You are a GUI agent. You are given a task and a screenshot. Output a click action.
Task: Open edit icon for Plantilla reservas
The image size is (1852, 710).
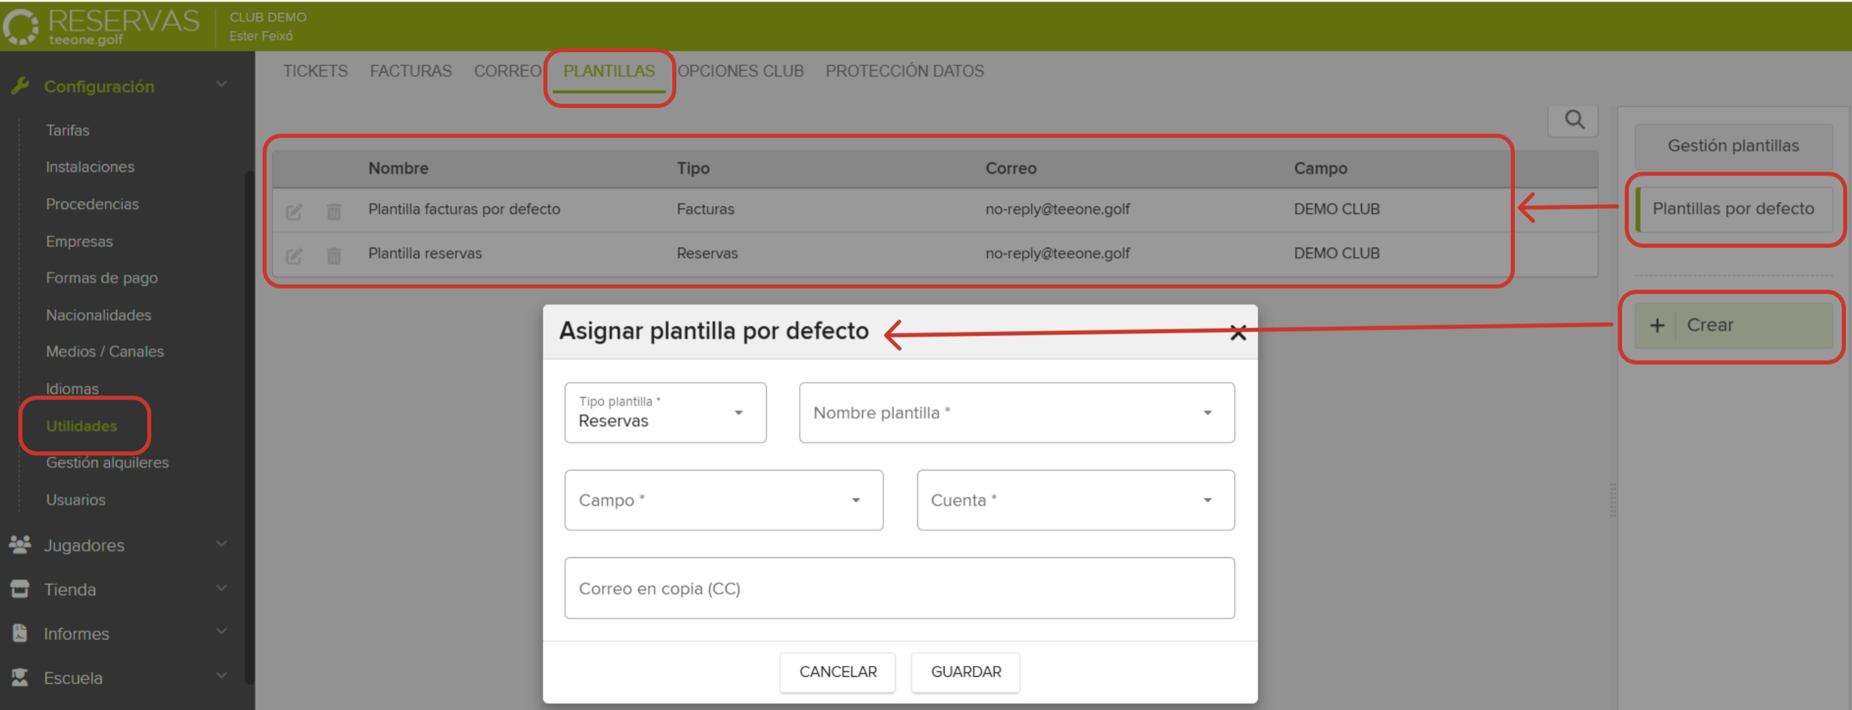click(x=294, y=256)
